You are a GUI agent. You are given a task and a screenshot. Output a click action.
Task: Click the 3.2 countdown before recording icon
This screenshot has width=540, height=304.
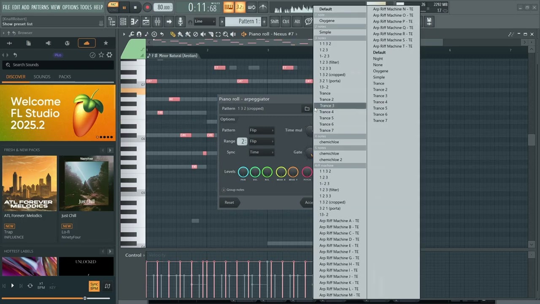240,7
